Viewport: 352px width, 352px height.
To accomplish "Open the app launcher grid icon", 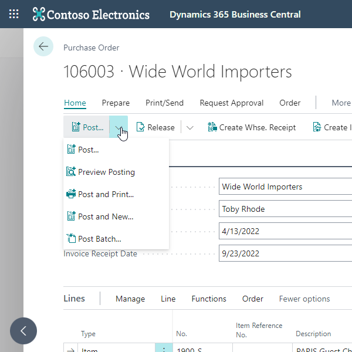I will coord(13,14).
